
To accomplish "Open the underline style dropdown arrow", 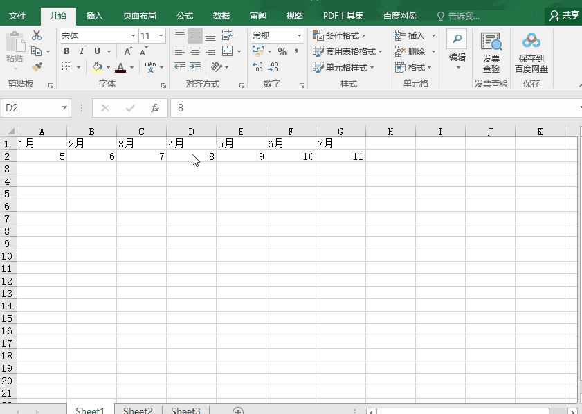I will pos(109,52).
